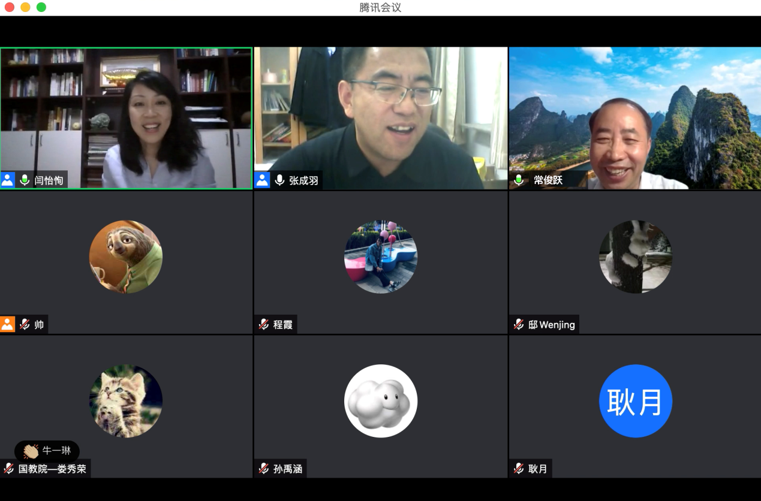Click the muted microphone icon beside 程霞
The image size is (761, 501).
click(x=264, y=324)
